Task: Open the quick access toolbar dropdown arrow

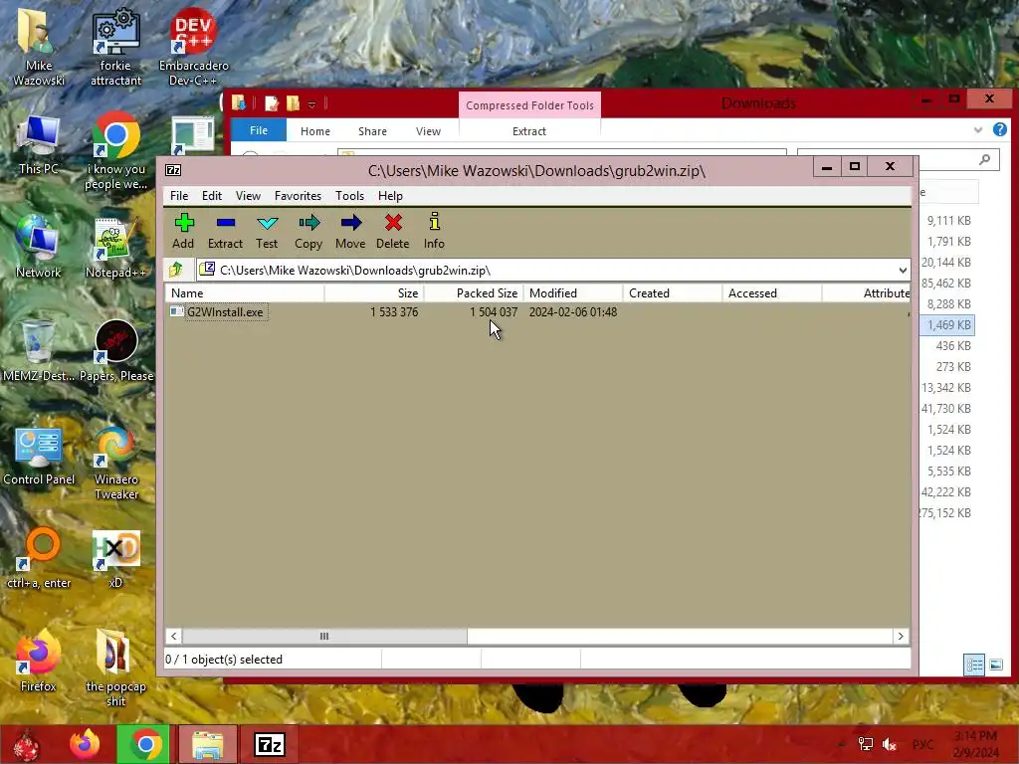Action: coord(311,103)
